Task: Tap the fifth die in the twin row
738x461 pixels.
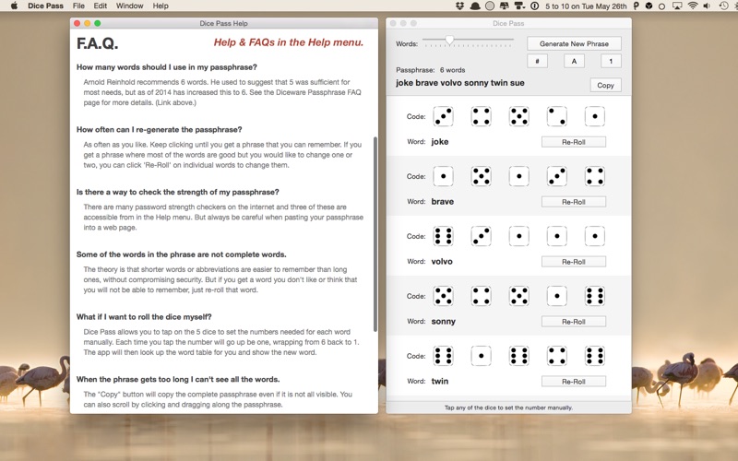Action: pyautogui.click(x=595, y=356)
